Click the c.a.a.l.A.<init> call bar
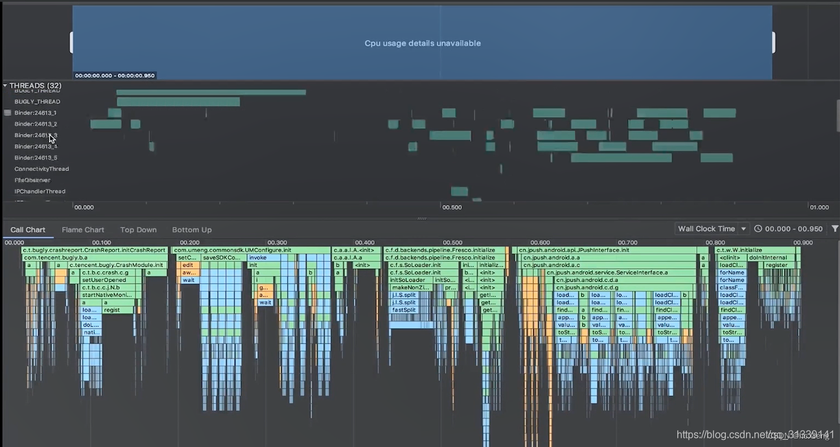 pyautogui.click(x=355, y=250)
